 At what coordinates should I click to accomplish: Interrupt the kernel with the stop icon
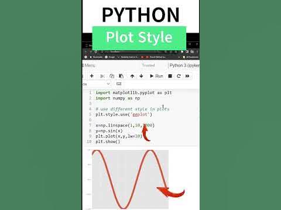click(x=170, y=76)
